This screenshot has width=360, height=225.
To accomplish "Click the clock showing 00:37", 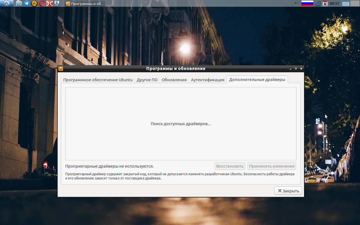I will [334, 3].
